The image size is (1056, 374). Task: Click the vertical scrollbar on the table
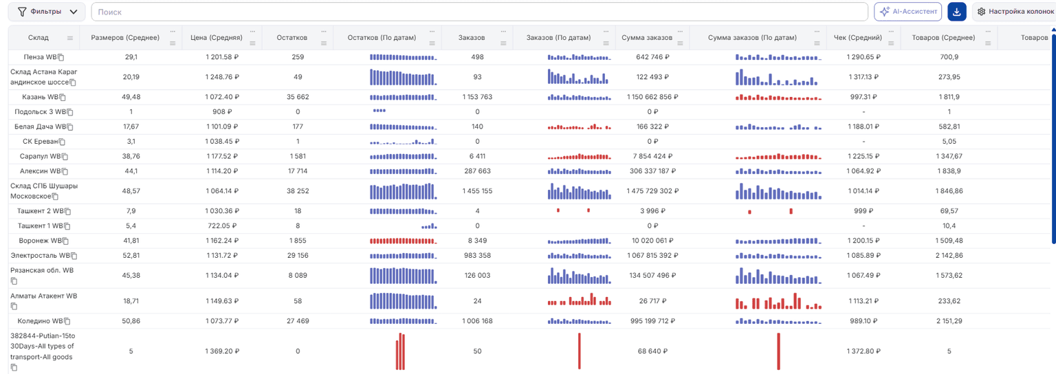[1053, 137]
